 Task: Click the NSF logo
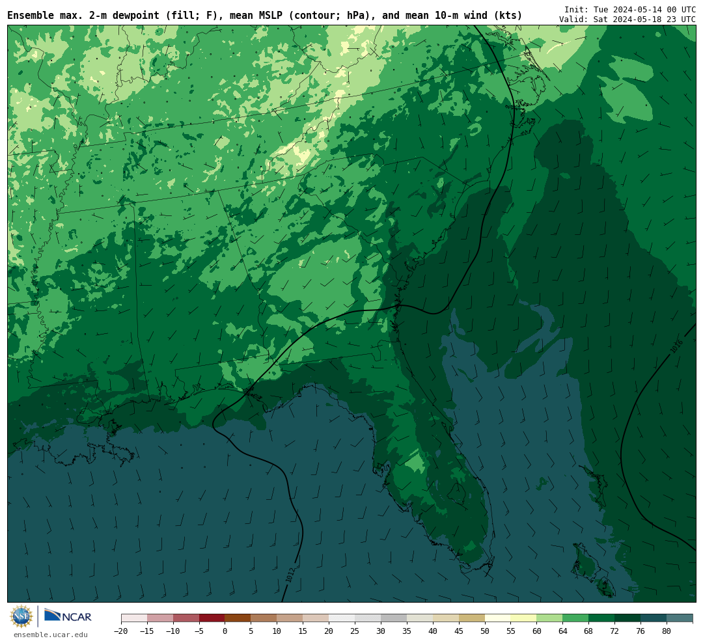click(x=21, y=616)
